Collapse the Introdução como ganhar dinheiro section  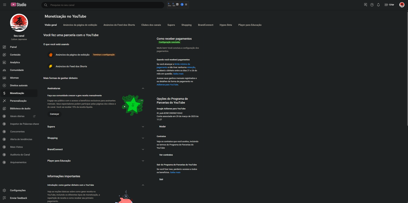[x=143, y=185]
